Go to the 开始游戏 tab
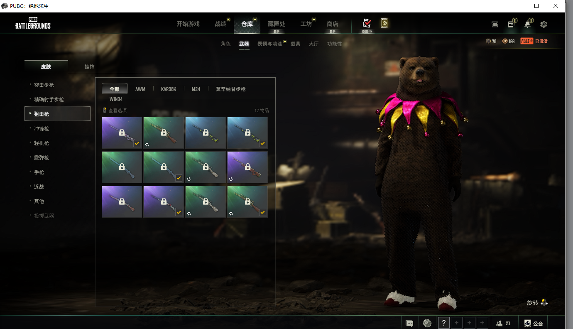The image size is (573, 329). pos(188,24)
